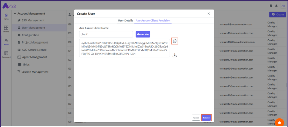Open the clipboard icon in top bar
Screen dimensions: 288x127
(x=271, y=6)
